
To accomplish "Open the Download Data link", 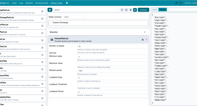I will point(42,3).
